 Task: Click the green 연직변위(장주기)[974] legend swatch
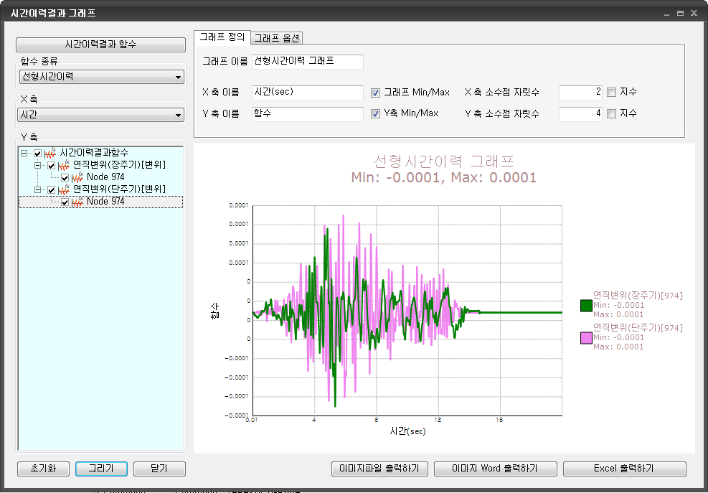click(585, 305)
